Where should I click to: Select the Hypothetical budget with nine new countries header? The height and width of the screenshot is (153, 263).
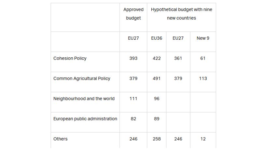coord(181,14)
